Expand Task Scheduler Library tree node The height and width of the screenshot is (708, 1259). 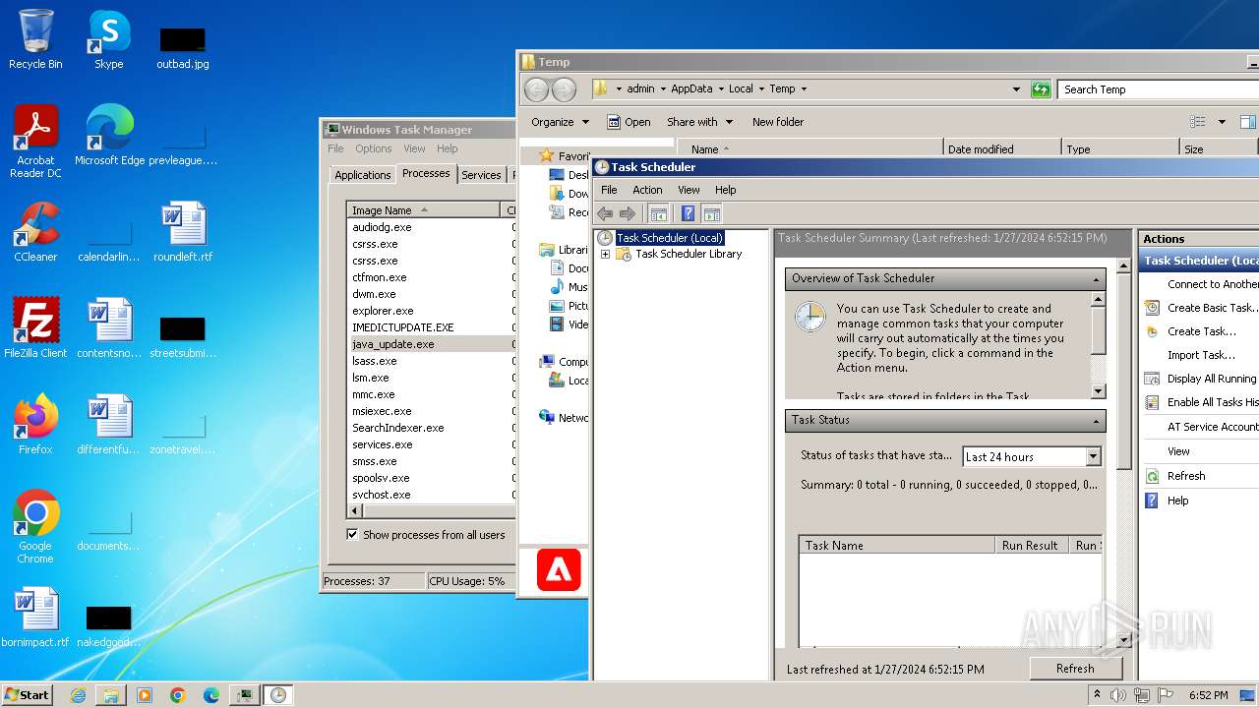pyautogui.click(x=605, y=254)
